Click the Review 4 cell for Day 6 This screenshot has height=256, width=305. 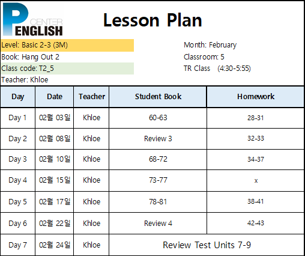click(x=158, y=224)
